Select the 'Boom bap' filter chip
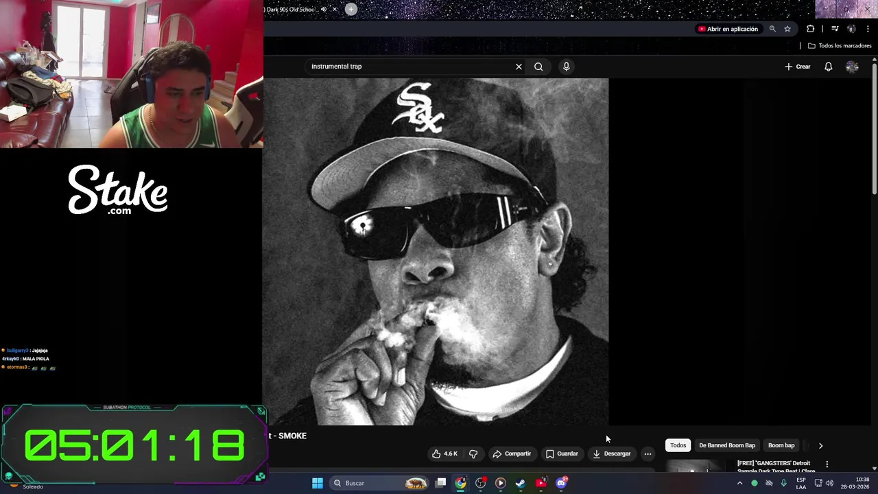 pos(781,445)
